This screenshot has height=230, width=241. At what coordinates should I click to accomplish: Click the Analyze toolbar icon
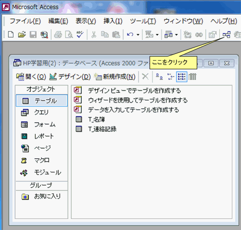pyautogui.click(x=168, y=35)
